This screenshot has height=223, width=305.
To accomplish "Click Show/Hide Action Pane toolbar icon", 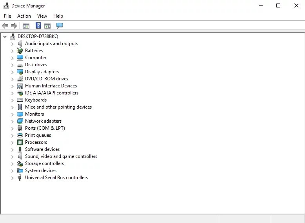I will pyautogui.click(x=47, y=26).
